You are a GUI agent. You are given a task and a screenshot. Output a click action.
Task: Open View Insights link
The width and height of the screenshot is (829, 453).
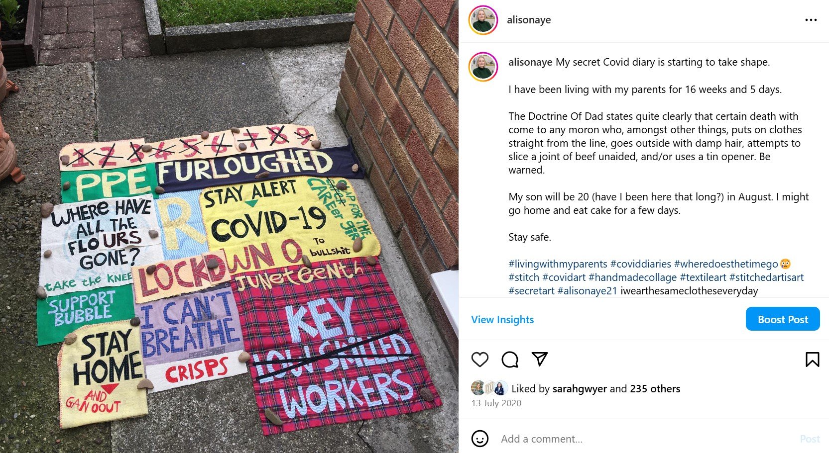[x=502, y=320]
